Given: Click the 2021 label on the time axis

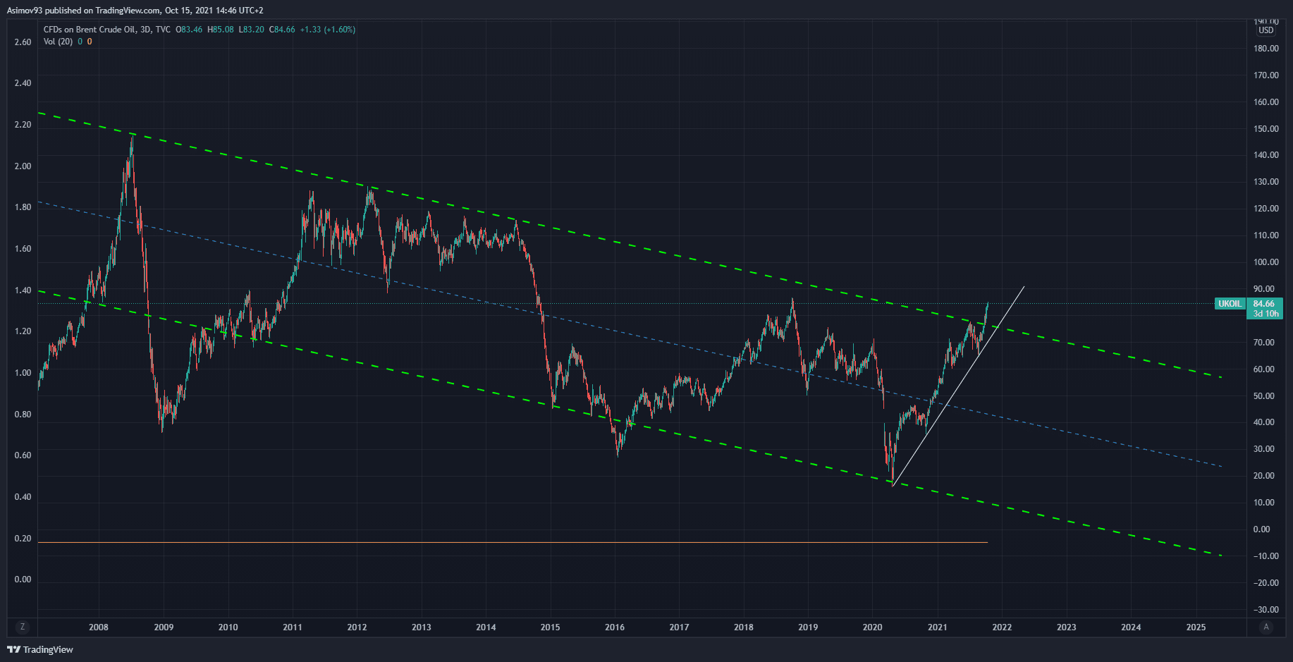Looking at the screenshot, I should click(937, 627).
